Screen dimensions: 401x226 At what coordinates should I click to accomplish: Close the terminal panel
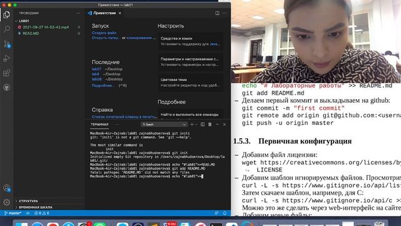click(224, 124)
